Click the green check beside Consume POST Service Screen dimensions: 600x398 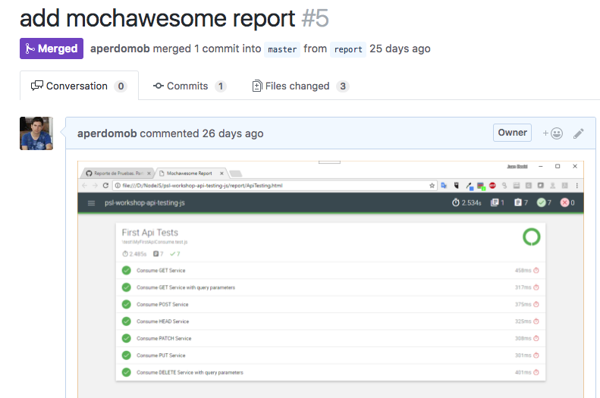point(126,304)
